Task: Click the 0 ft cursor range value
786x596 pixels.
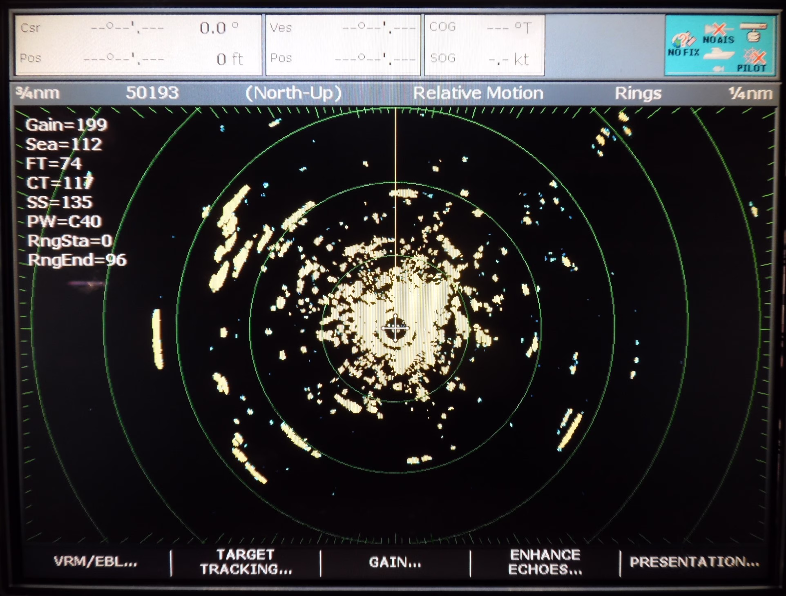Action: pos(230,60)
